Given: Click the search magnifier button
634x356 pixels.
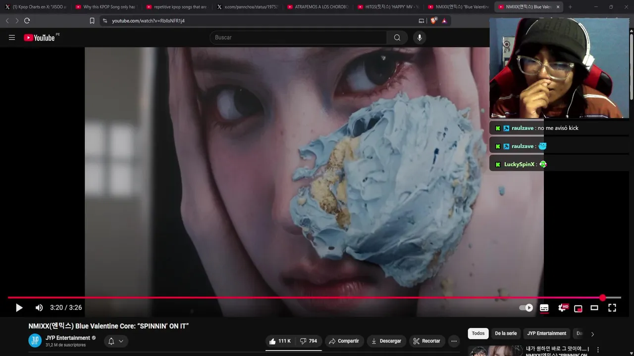Looking at the screenshot, I should pos(397,38).
